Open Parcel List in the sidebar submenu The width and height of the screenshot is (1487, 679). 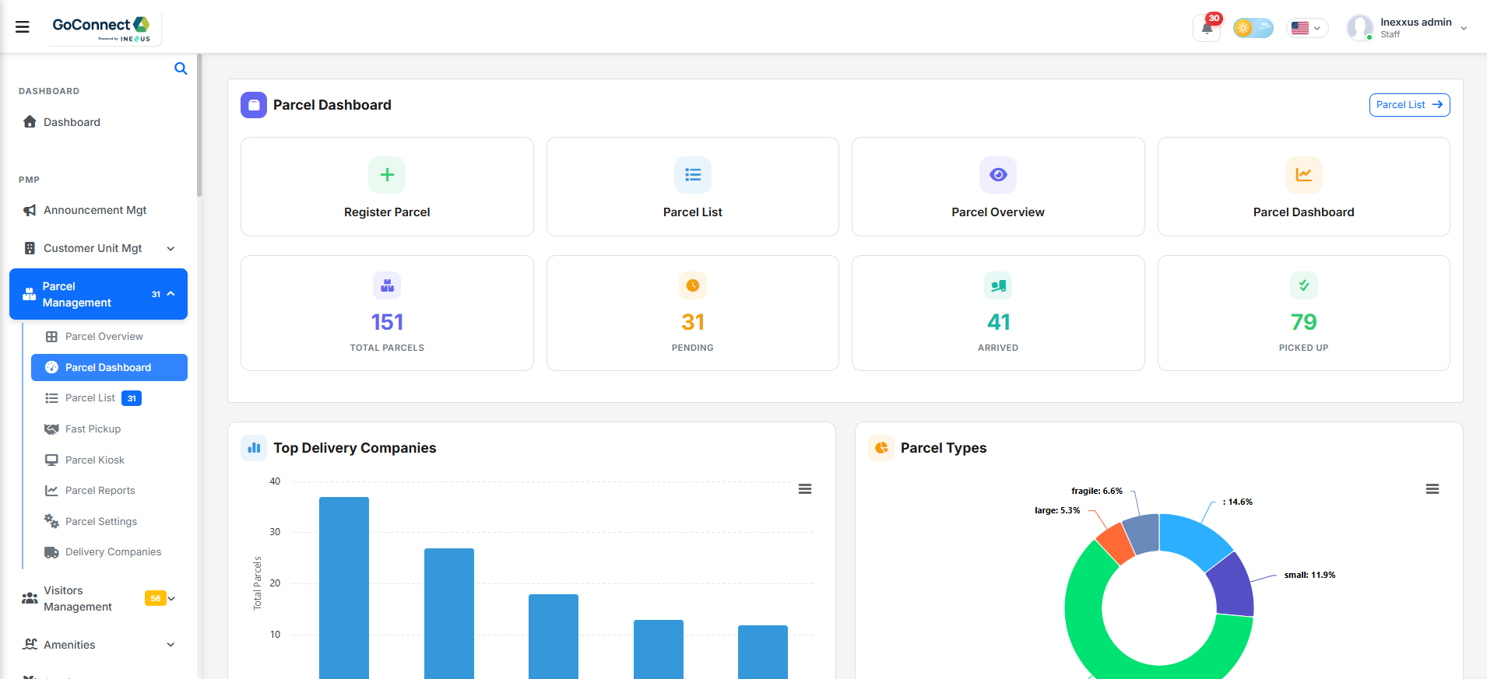90,398
